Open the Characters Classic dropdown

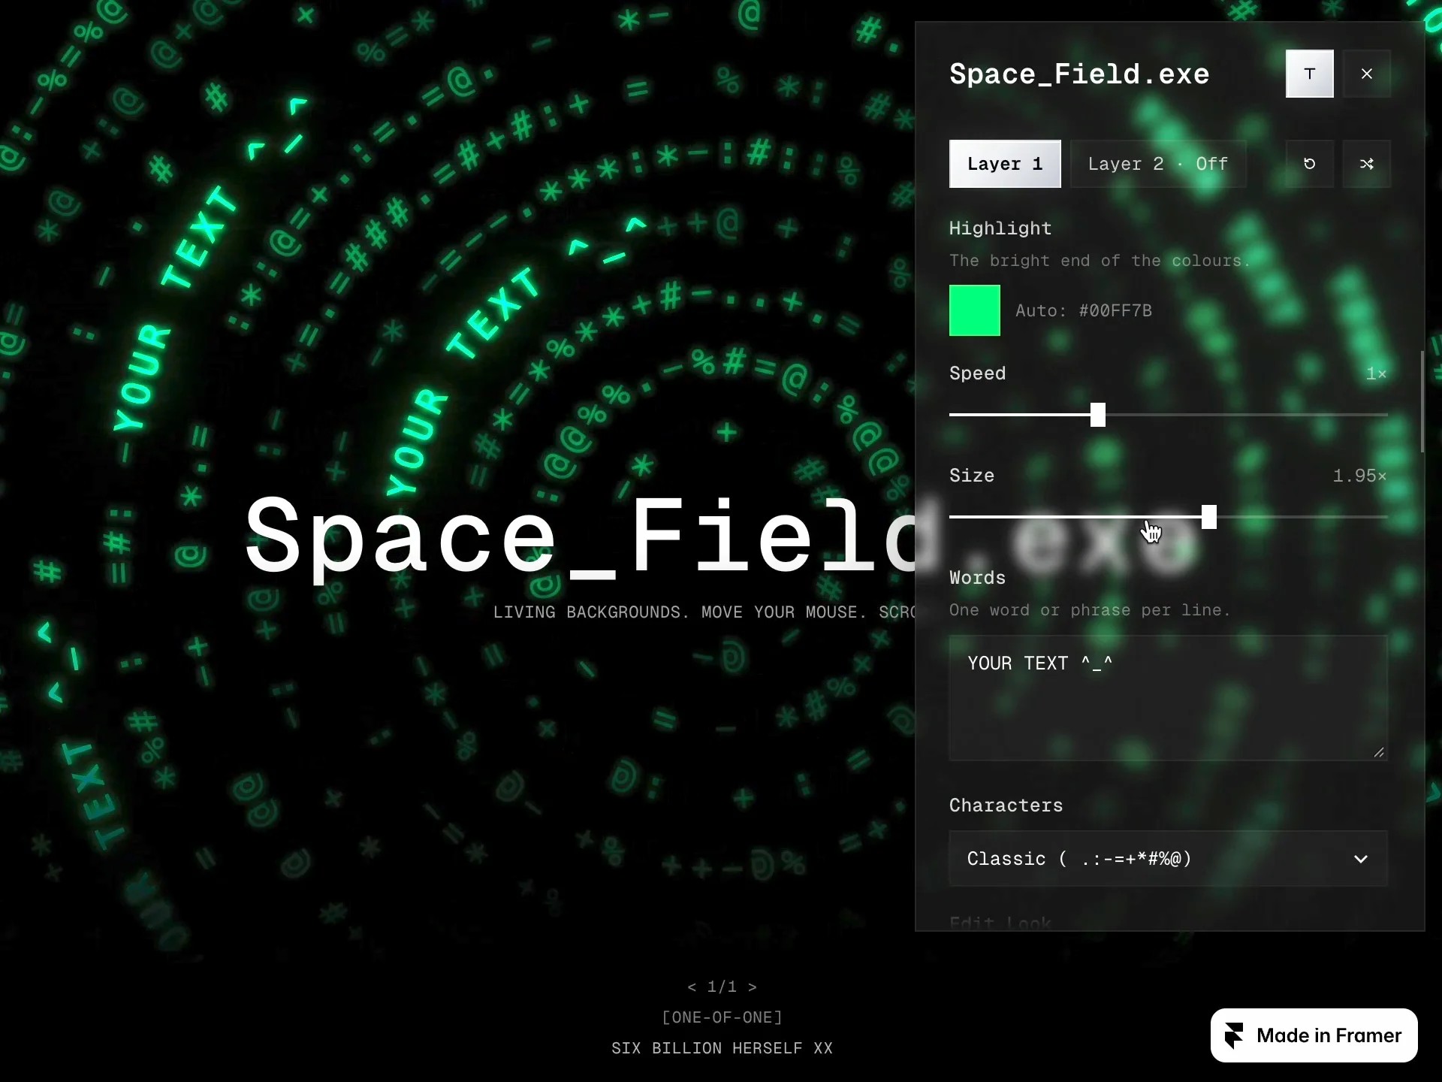tap(1168, 859)
